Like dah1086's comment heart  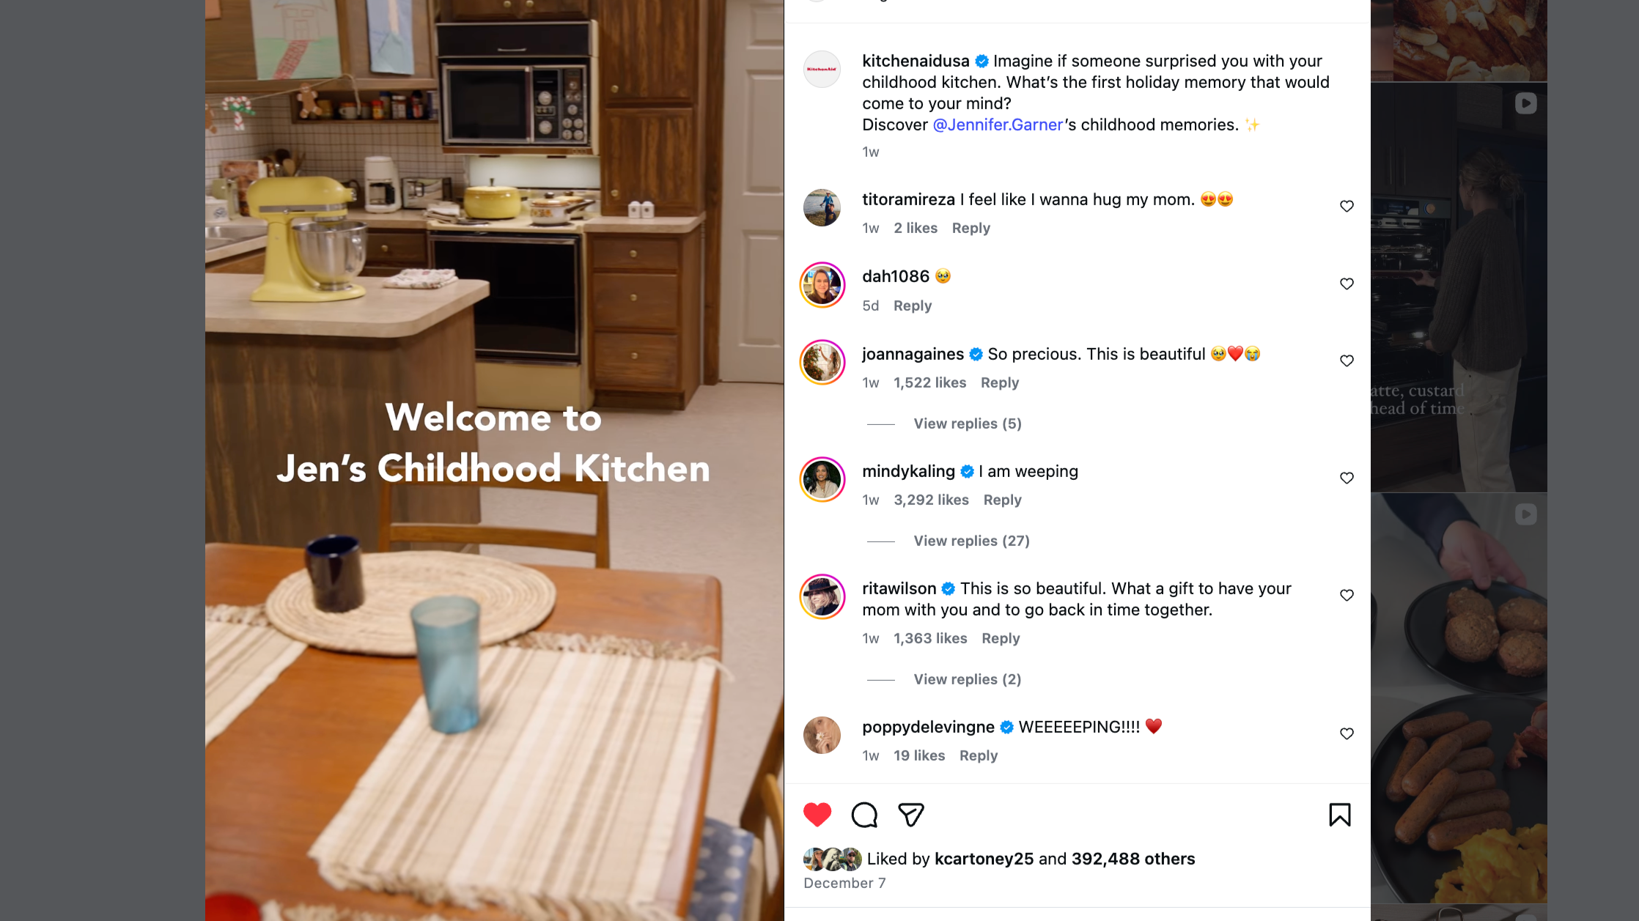point(1347,284)
